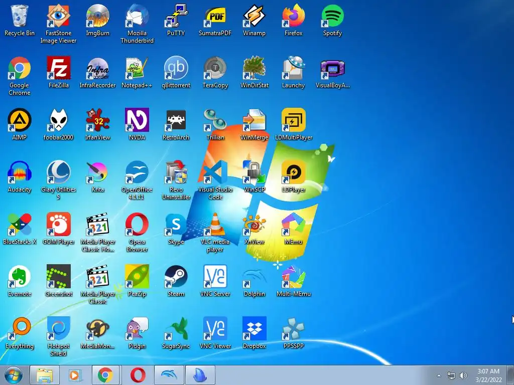This screenshot has height=385, width=514.
Task: Select the Mozilla Thunderbird icon
Action: tap(137, 16)
